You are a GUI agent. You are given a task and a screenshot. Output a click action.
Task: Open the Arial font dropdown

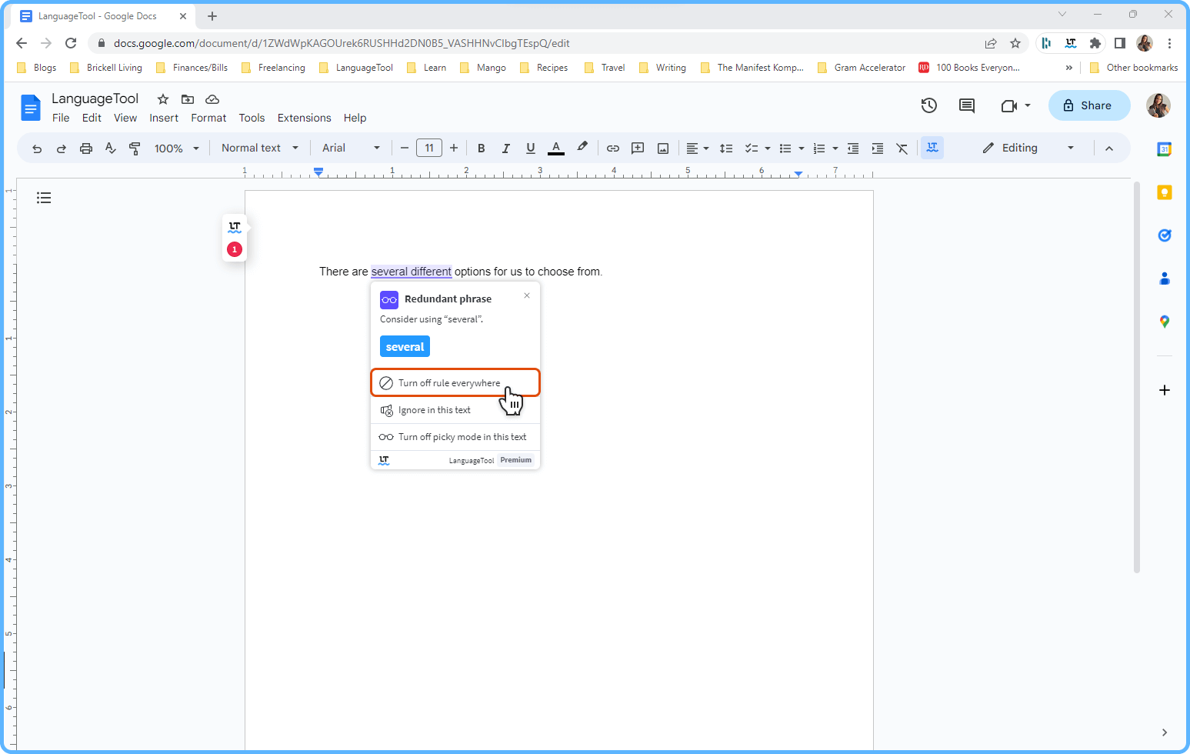[x=351, y=148]
